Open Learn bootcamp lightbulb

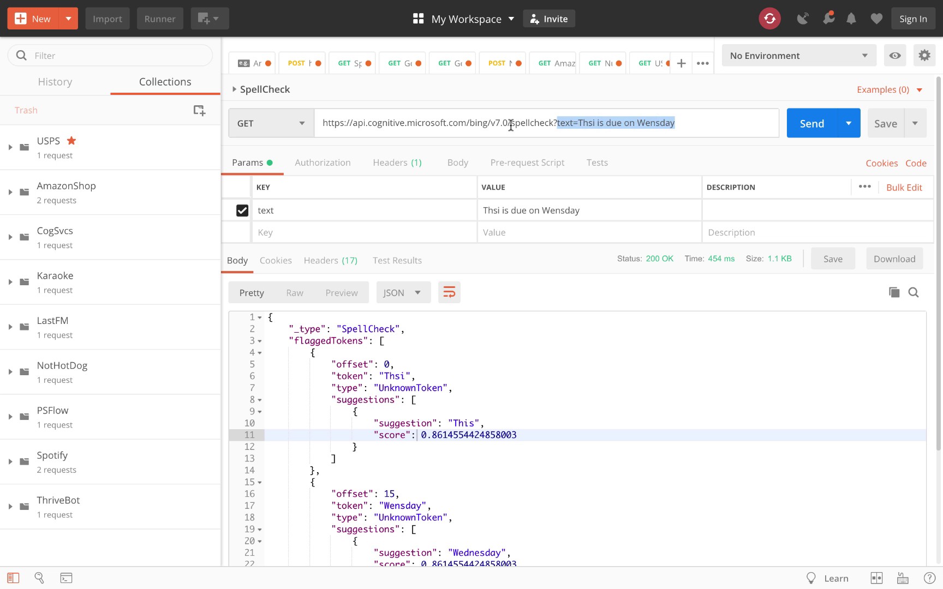click(x=811, y=578)
